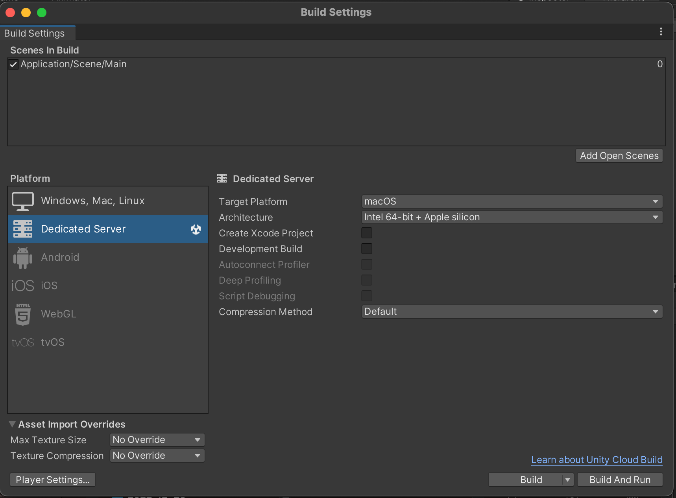
Task: Open Learn about Unity Cloud Build link
Action: 597,460
